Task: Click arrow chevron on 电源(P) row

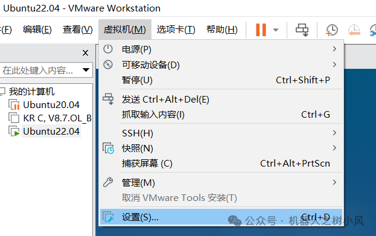Action: 334,49
